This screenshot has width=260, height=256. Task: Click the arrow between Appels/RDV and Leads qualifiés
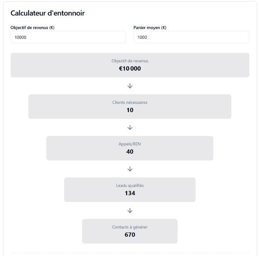click(x=130, y=169)
